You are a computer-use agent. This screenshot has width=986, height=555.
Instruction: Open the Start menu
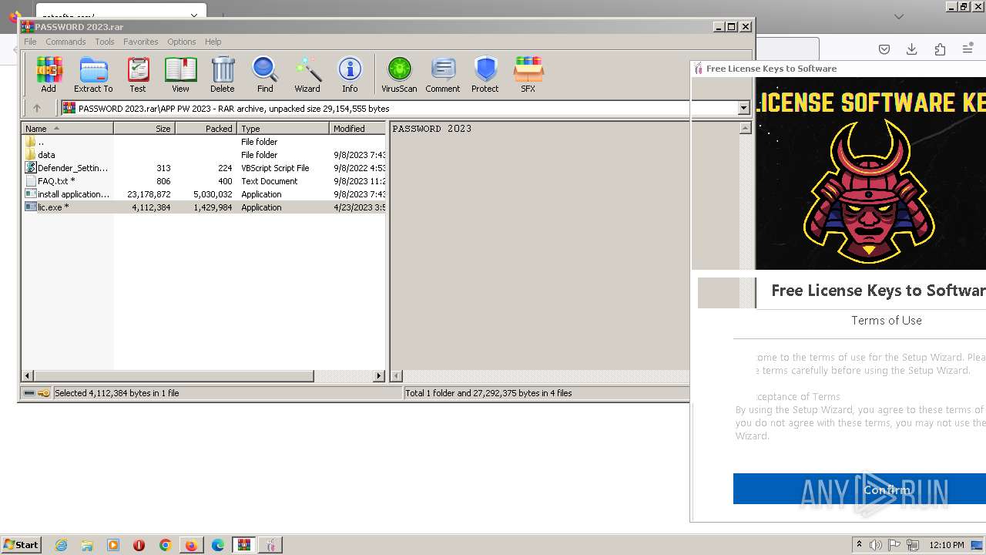(21, 545)
